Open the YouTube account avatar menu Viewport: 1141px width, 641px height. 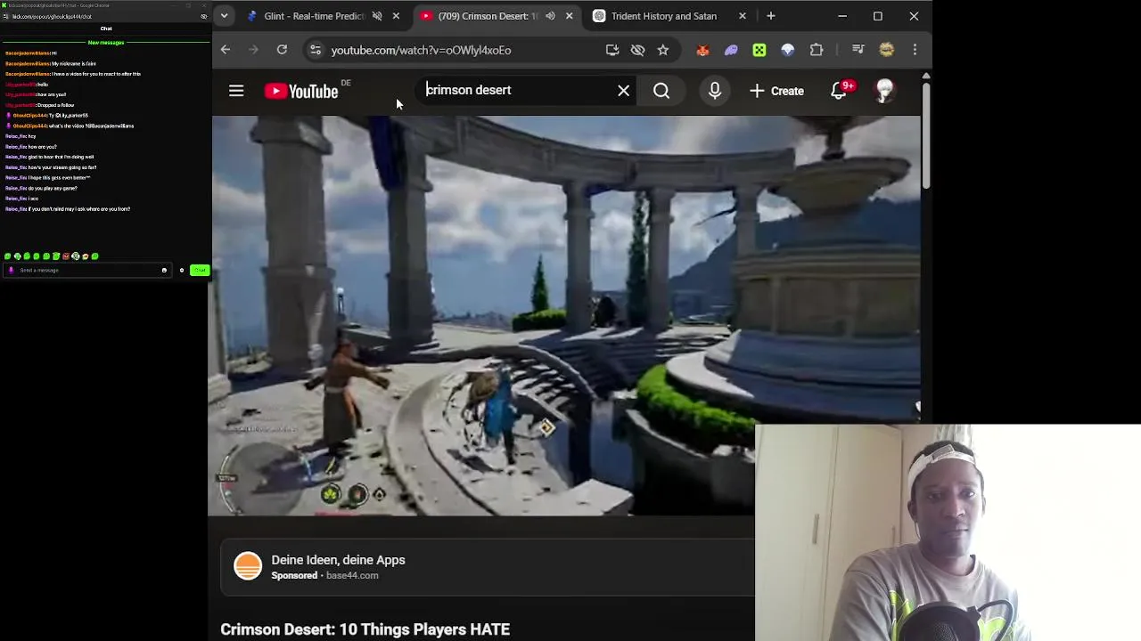(x=883, y=91)
